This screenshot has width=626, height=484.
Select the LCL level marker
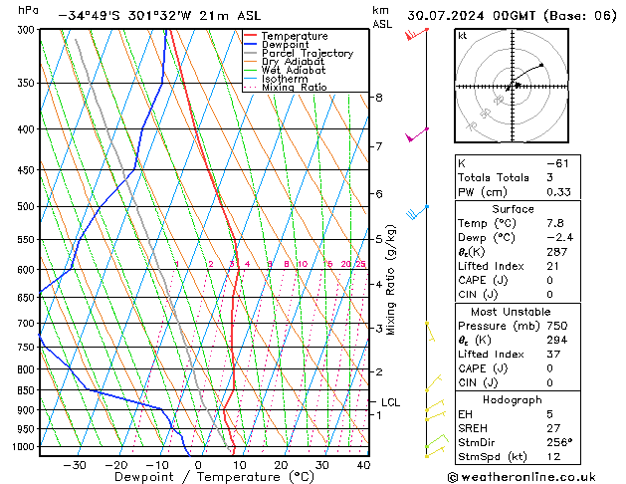[x=390, y=402]
